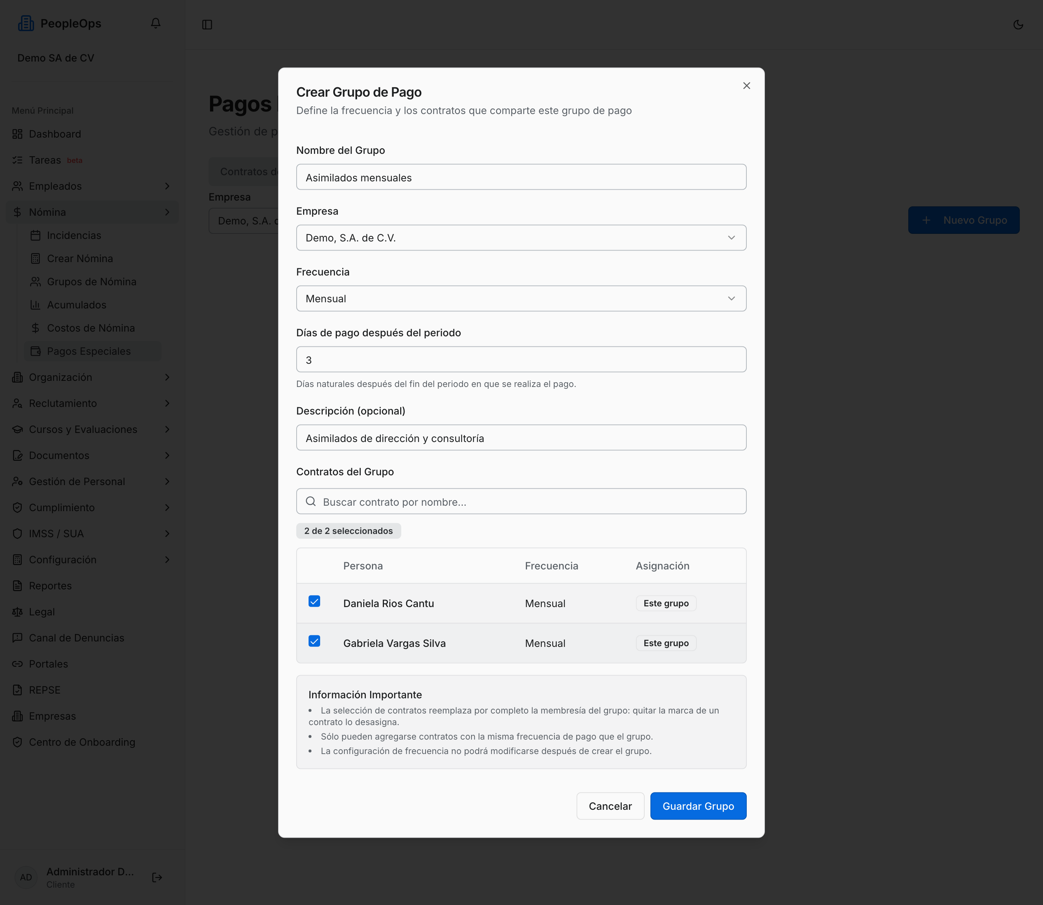Click the Documentos icon
The image size is (1043, 905).
click(18, 455)
